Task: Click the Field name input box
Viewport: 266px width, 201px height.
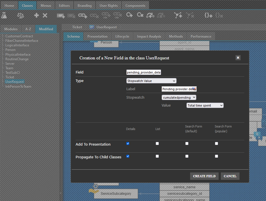Action: tap(144, 72)
